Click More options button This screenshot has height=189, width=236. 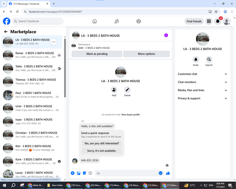[x=146, y=54]
